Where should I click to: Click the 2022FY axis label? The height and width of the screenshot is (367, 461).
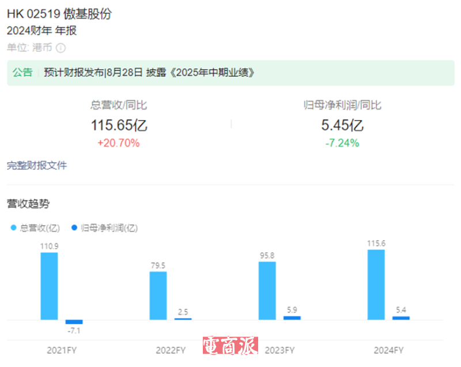point(171,350)
